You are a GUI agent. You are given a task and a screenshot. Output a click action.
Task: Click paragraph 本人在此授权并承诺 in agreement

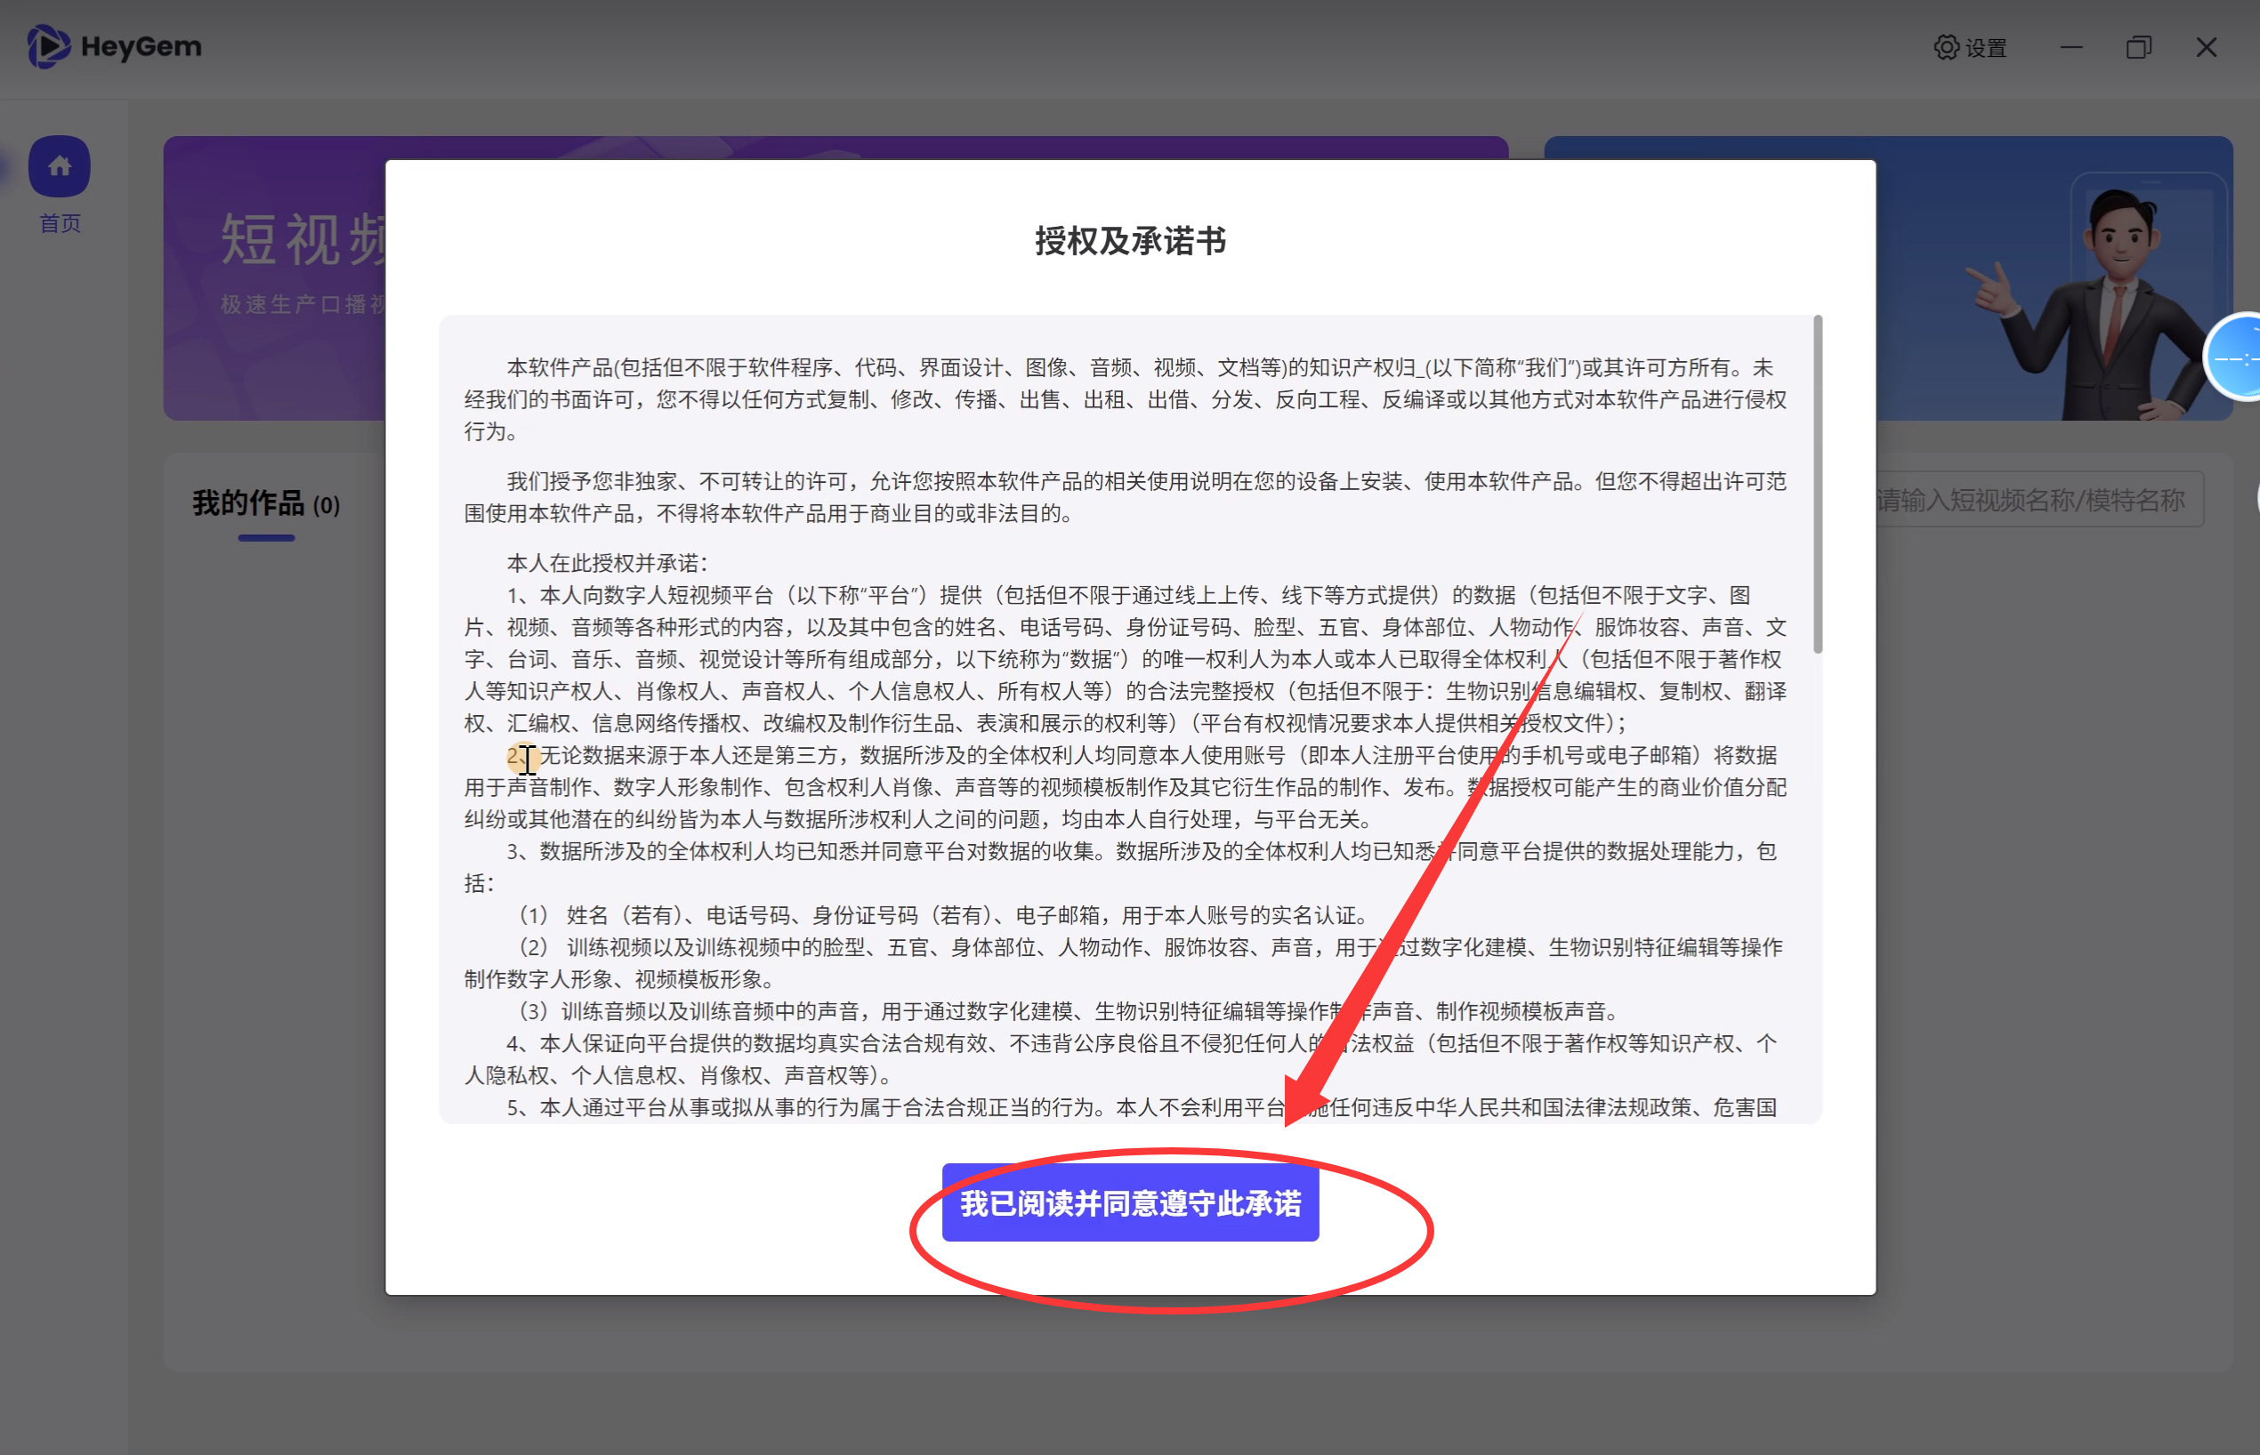tap(607, 563)
